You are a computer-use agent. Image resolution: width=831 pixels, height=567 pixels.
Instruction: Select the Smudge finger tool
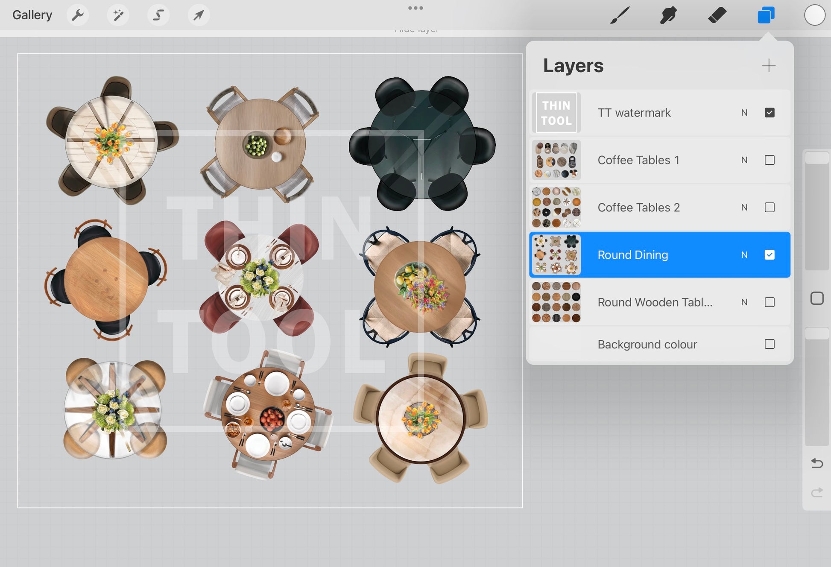point(668,15)
